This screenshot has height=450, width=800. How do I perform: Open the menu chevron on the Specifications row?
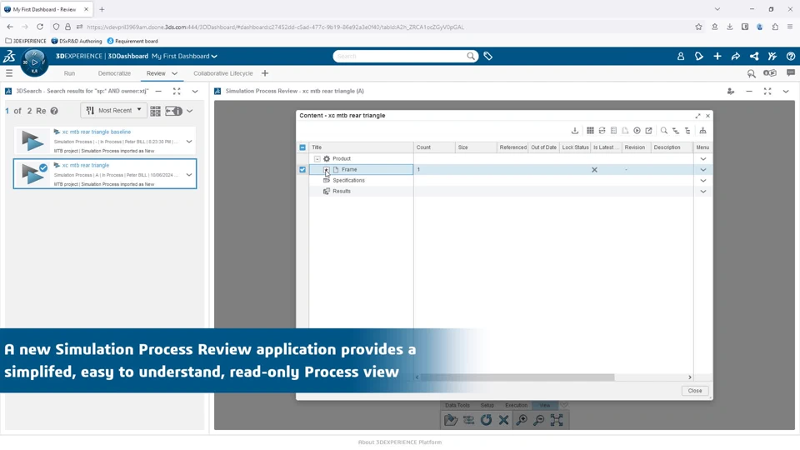[703, 181]
